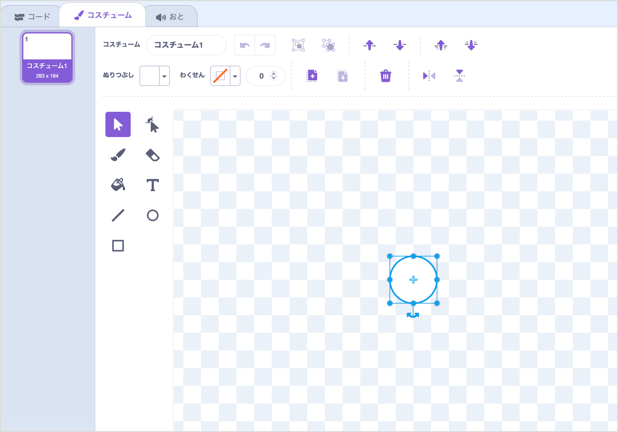Click the Undo arrow button
Viewport: 618px width, 432px height.
tap(245, 45)
